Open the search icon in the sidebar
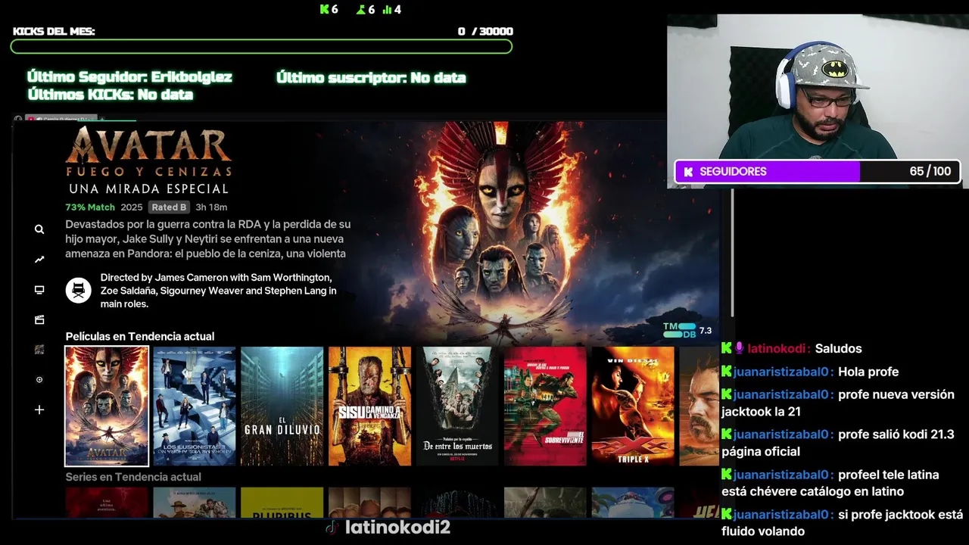969x545 pixels. click(x=39, y=229)
